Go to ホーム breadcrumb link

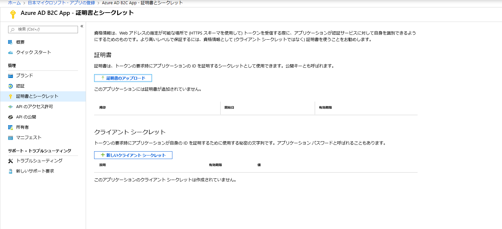14,3
